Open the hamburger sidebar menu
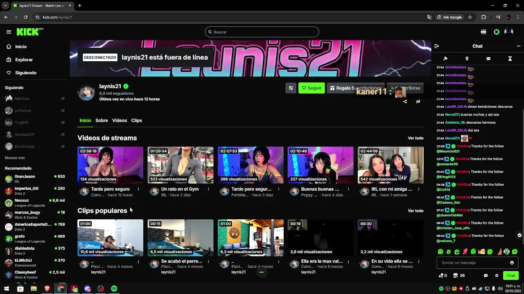The image size is (524, 294). point(9,32)
